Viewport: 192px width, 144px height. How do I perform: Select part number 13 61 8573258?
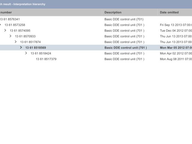pyautogui.click(x=15, y=25)
